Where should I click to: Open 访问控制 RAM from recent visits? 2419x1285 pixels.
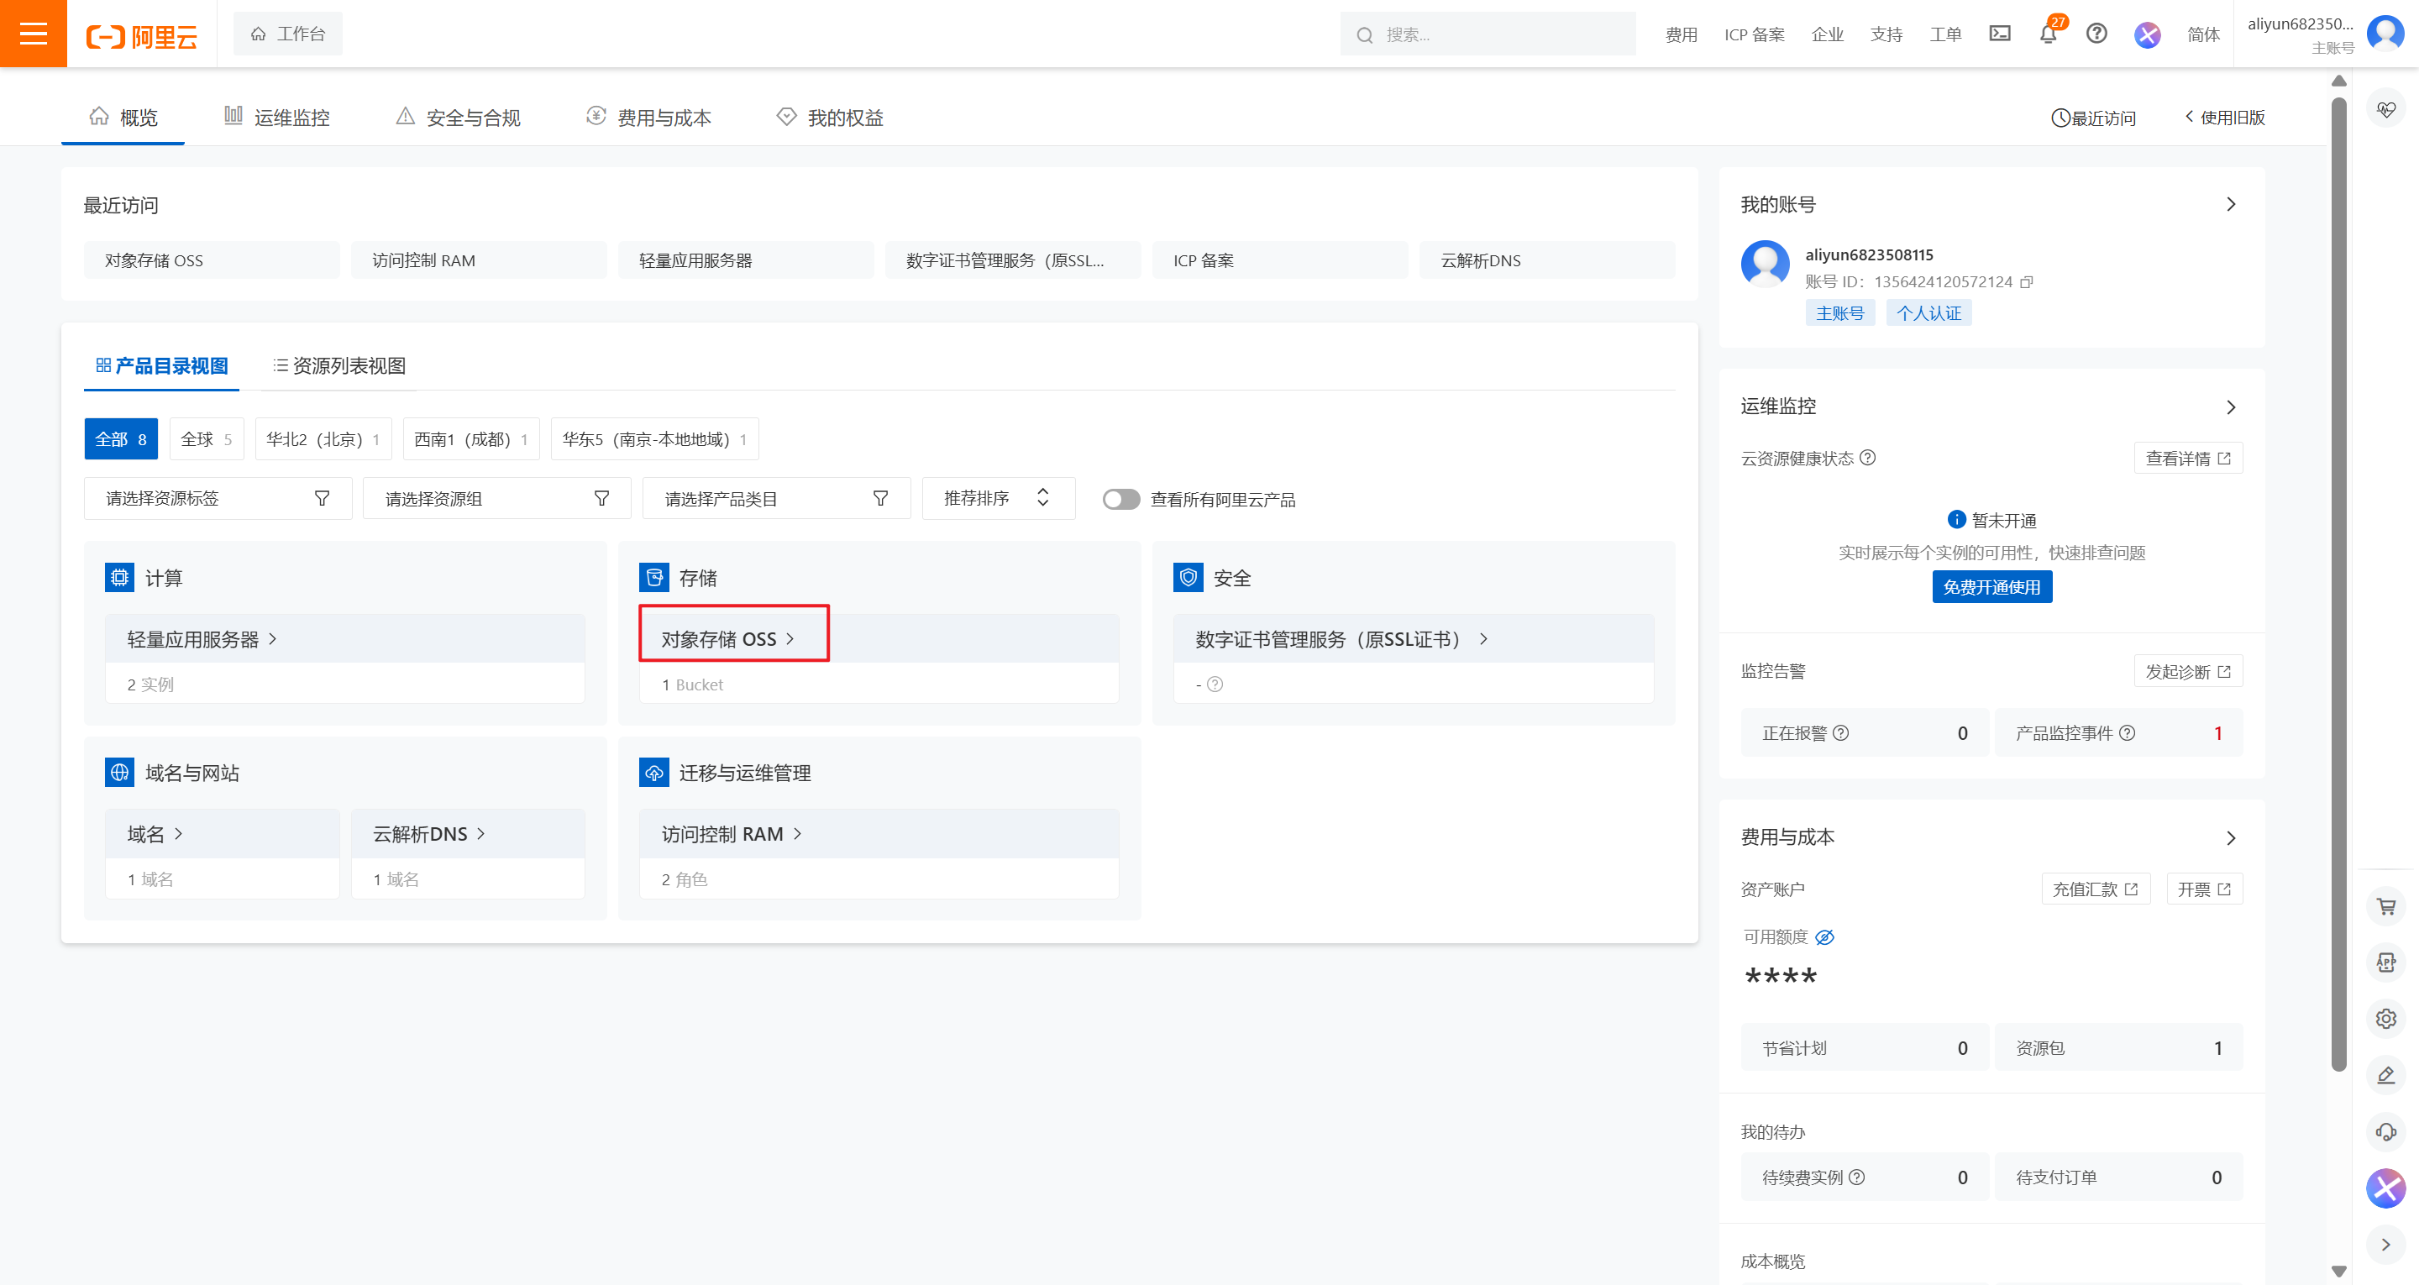[479, 260]
